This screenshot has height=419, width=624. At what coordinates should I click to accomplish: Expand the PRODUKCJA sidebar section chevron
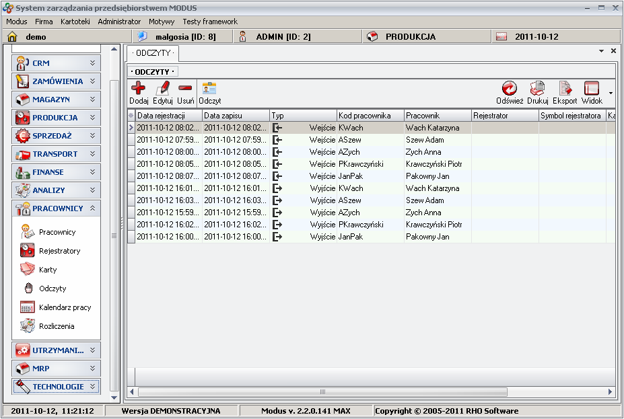pyautogui.click(x=92, y=118)
